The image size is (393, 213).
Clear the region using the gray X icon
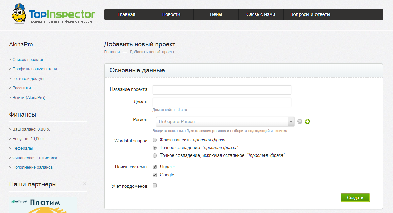300,121
